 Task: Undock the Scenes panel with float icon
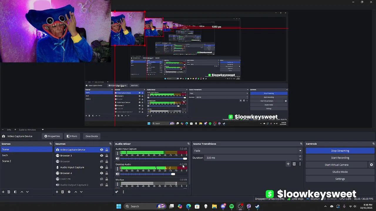(51, 144)
